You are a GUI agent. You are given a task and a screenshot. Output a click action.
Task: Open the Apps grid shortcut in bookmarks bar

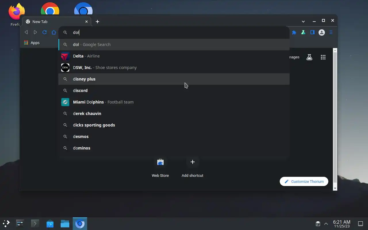(x=32, y=43)
